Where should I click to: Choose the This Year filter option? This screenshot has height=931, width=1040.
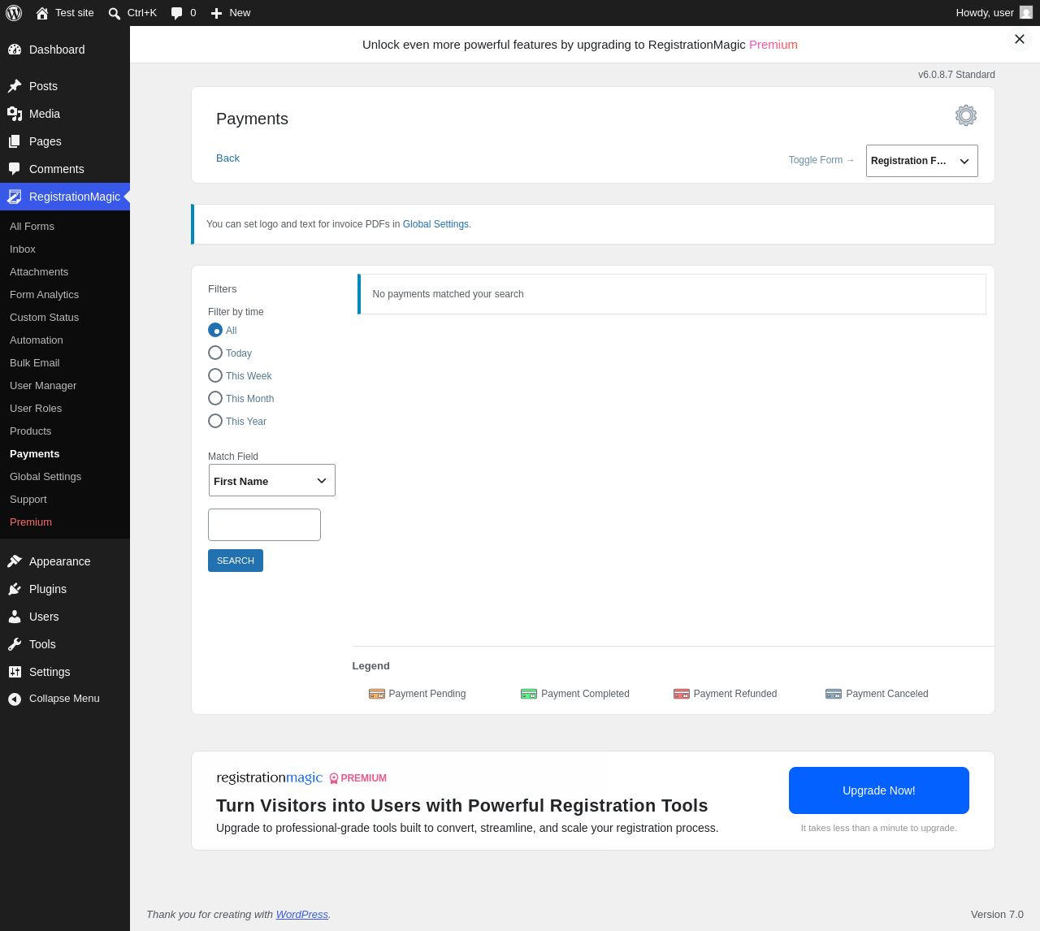(x=215, y=421)
